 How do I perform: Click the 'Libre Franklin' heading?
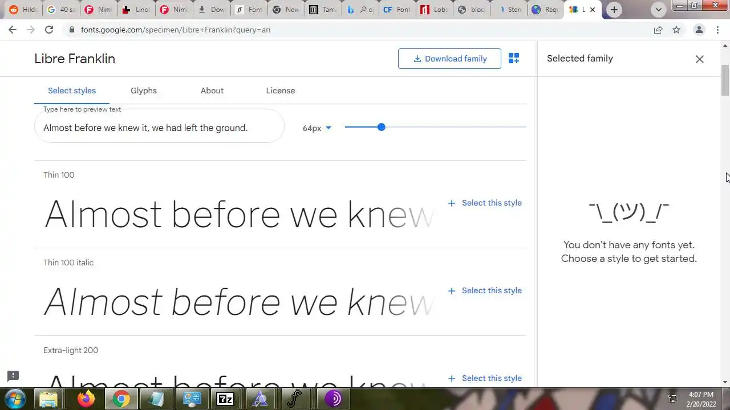(x=75, y=59)
